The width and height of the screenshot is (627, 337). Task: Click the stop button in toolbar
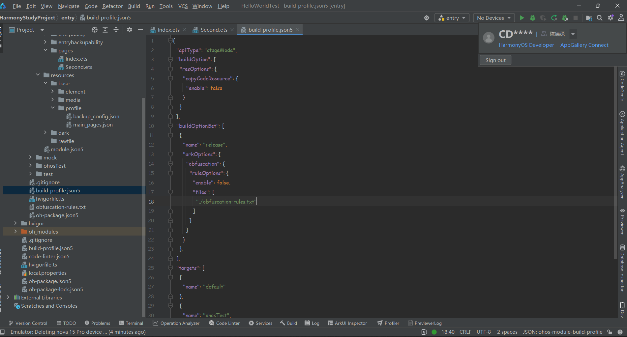click(576, 18)
